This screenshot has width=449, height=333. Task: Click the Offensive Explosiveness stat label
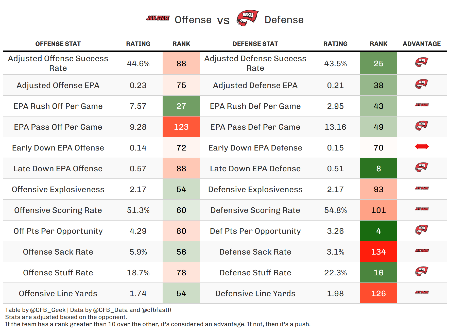pos(58,189)
